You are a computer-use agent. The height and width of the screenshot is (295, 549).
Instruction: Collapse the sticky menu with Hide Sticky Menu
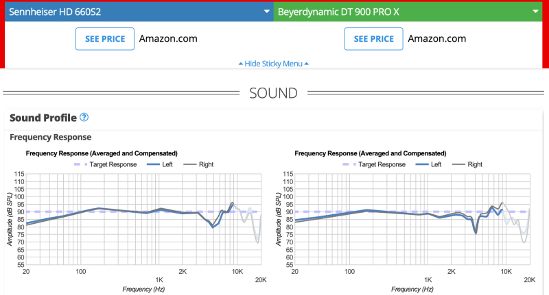273,64
